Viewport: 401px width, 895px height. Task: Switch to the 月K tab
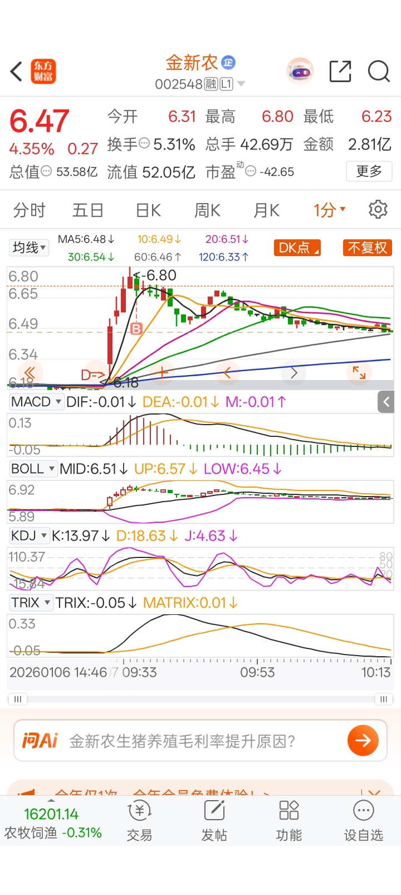click(266, 210)
